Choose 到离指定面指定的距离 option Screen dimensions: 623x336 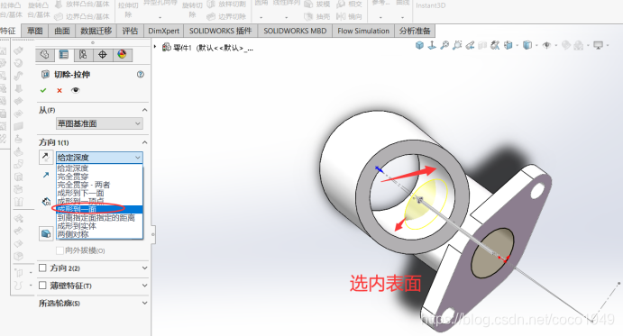[99, 218]
